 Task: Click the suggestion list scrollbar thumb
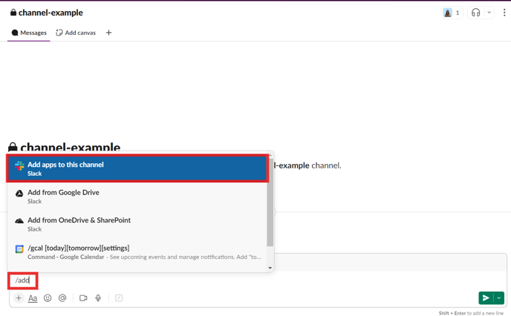coord(270,202)
